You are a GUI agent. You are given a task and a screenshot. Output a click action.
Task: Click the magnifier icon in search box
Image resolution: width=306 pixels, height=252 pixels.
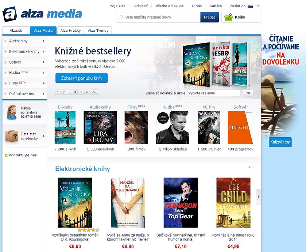[x=121, y=17]
